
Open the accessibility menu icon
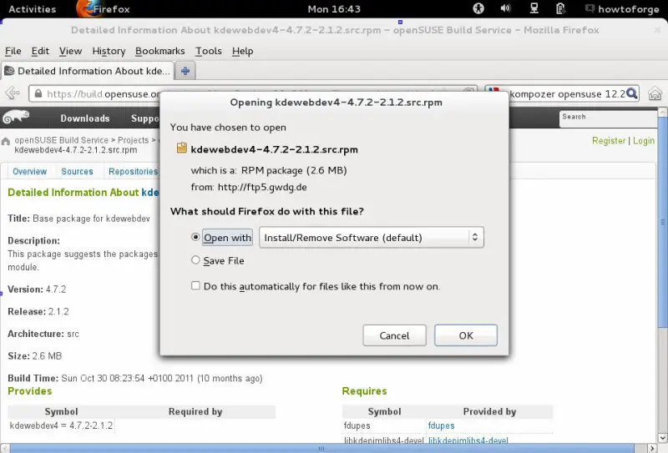pyautogui.click(x=478, y=8)
